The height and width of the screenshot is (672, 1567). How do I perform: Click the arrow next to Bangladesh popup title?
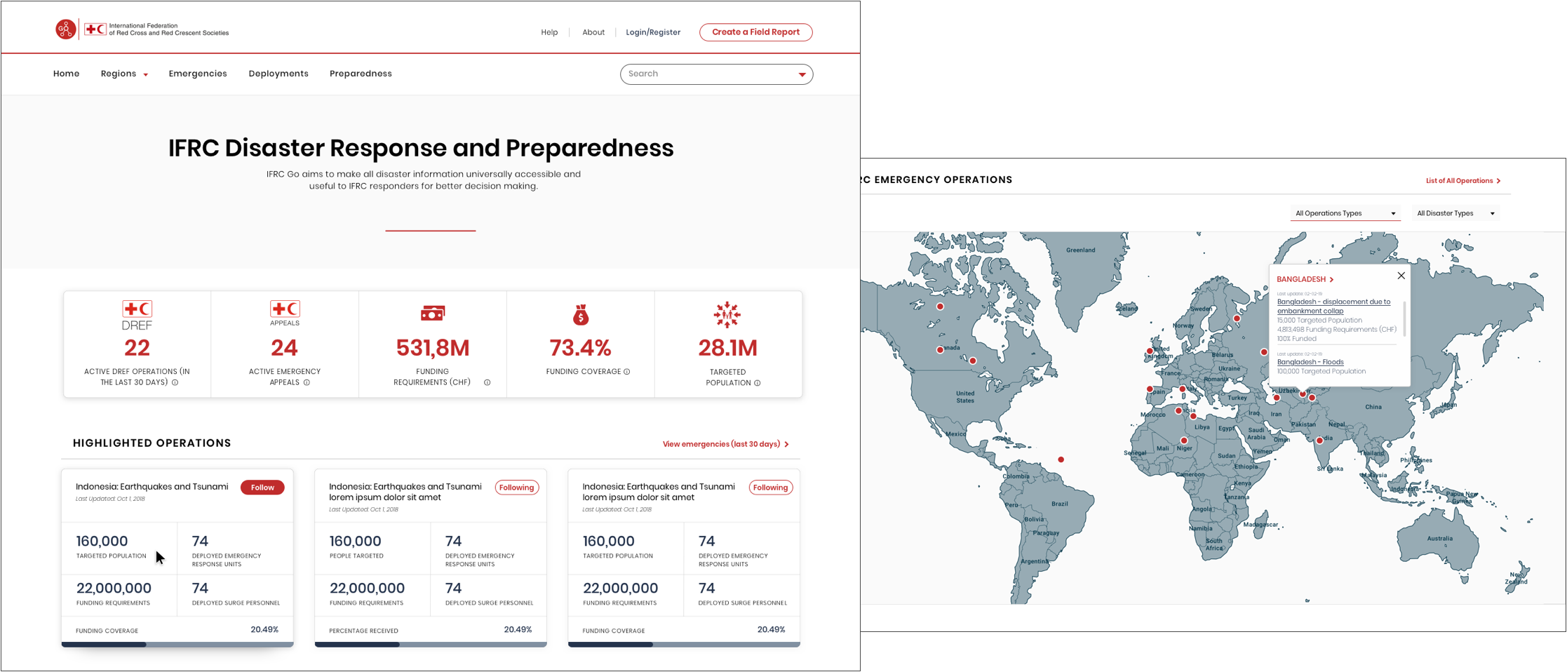pos(1331,280)
